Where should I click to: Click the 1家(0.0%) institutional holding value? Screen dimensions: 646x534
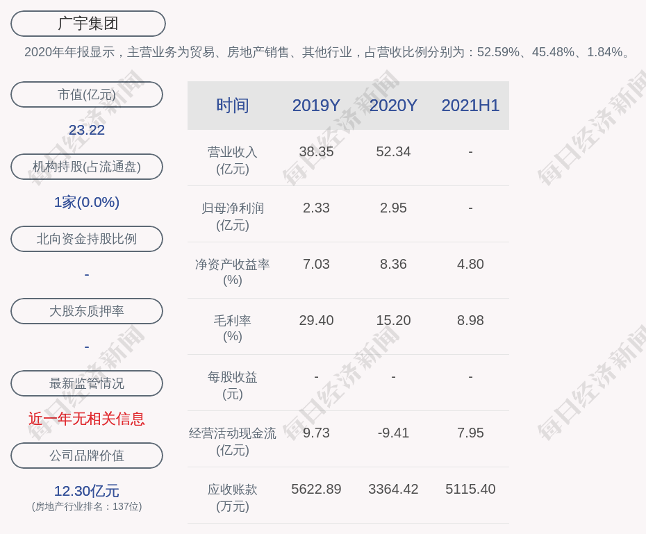[x=87, y=202]
